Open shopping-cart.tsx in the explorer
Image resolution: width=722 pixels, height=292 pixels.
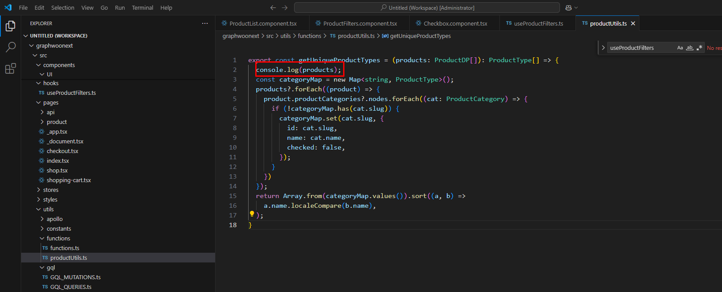pyautogui.click(x=68, y=180)
